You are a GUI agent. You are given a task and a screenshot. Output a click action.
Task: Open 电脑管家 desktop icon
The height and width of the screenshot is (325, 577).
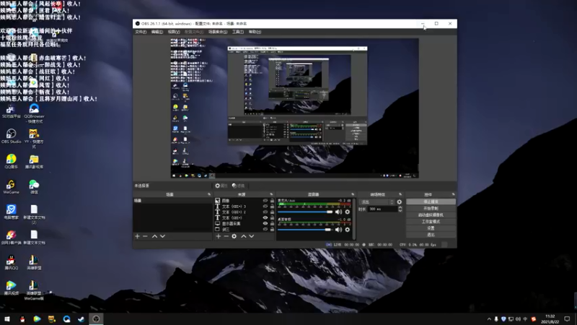[x=11, y=212]
